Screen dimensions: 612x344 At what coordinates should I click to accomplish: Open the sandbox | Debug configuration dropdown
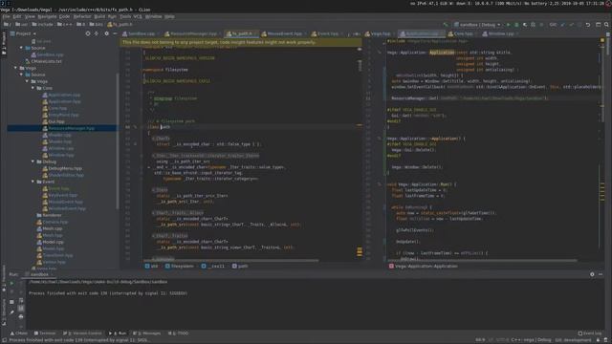(x=477, y=25)
